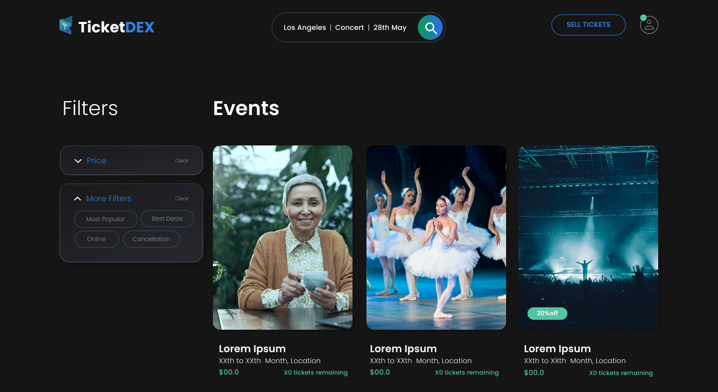The width and height of the screenshot is (718, 392).
Task: Select the Price filter chevron icon
Action: point(78,160)
